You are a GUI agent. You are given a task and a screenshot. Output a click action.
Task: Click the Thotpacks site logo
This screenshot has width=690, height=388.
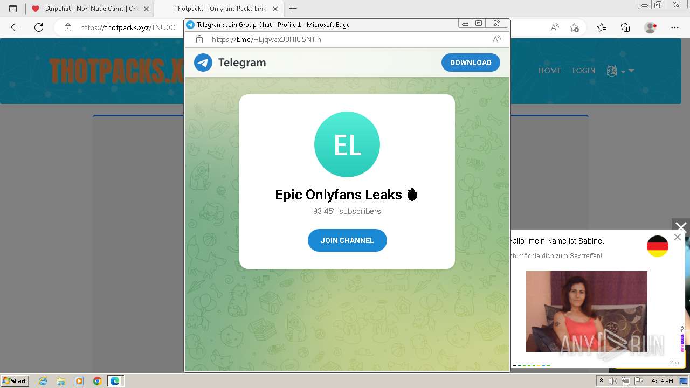click(x=116, y=71)
